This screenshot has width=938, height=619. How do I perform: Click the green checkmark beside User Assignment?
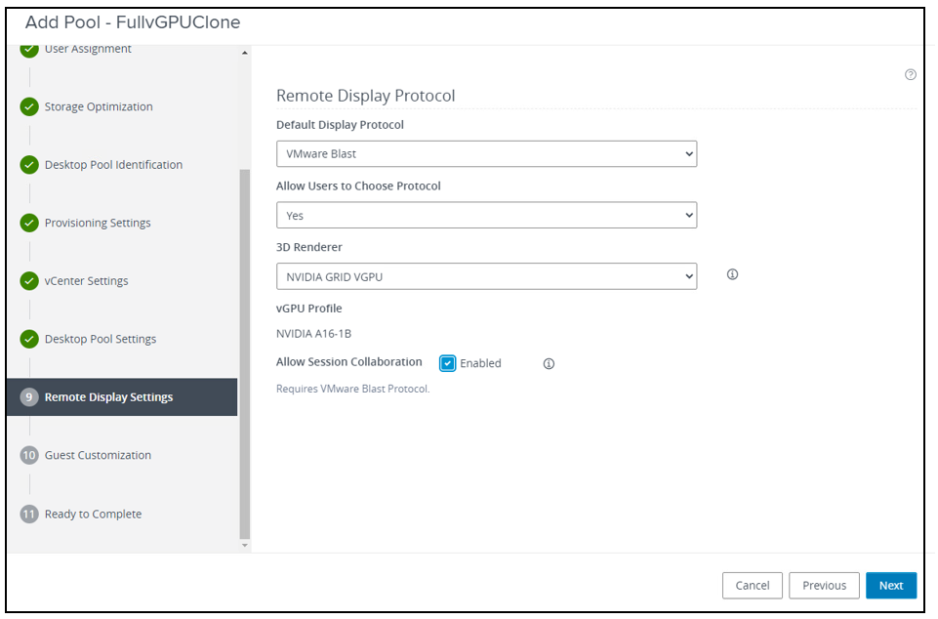[x=29, y=48]
